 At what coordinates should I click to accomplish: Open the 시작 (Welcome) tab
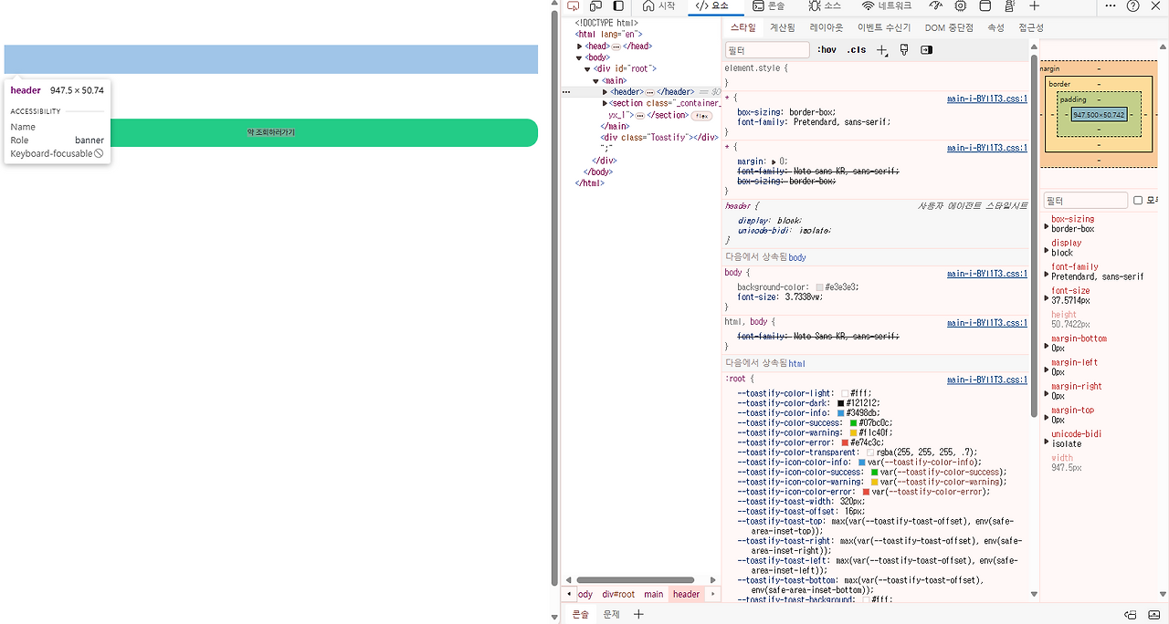(x=658, y=6)
